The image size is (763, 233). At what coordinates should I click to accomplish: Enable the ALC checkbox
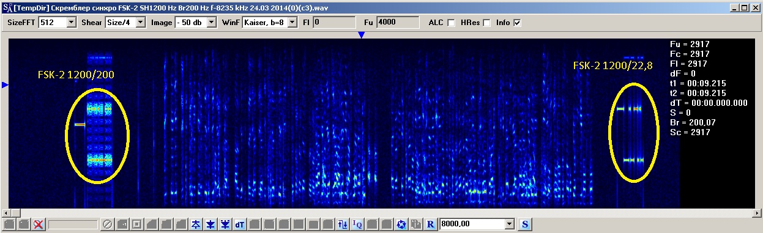pos(451,23)
